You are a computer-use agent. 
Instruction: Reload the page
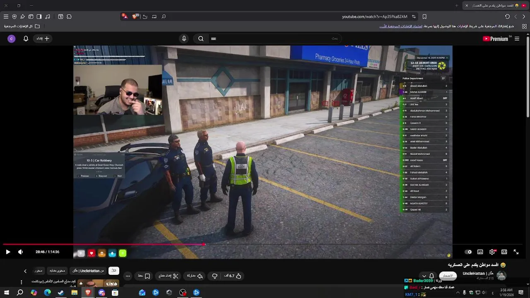[x=507, y=17]
